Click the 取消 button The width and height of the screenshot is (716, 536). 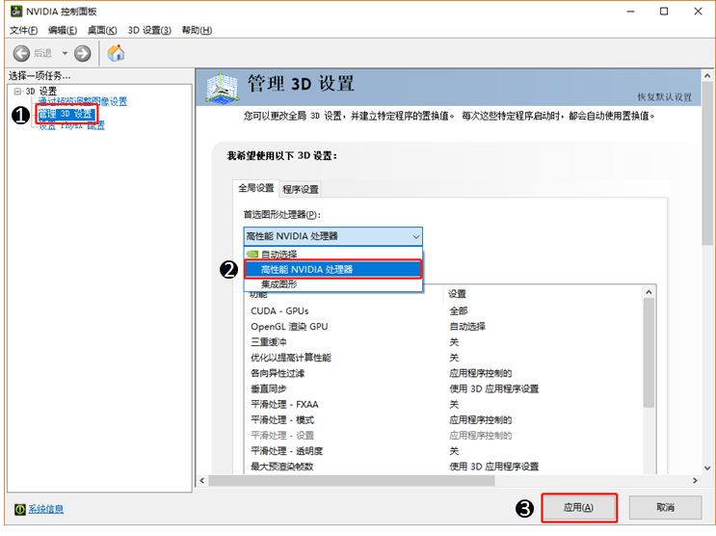pos(665,507)
